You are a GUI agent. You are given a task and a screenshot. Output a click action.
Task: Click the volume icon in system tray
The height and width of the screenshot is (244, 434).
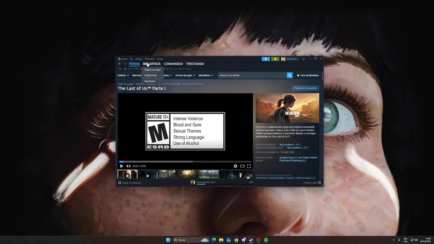pyautogui.click(x=416, y=240)
